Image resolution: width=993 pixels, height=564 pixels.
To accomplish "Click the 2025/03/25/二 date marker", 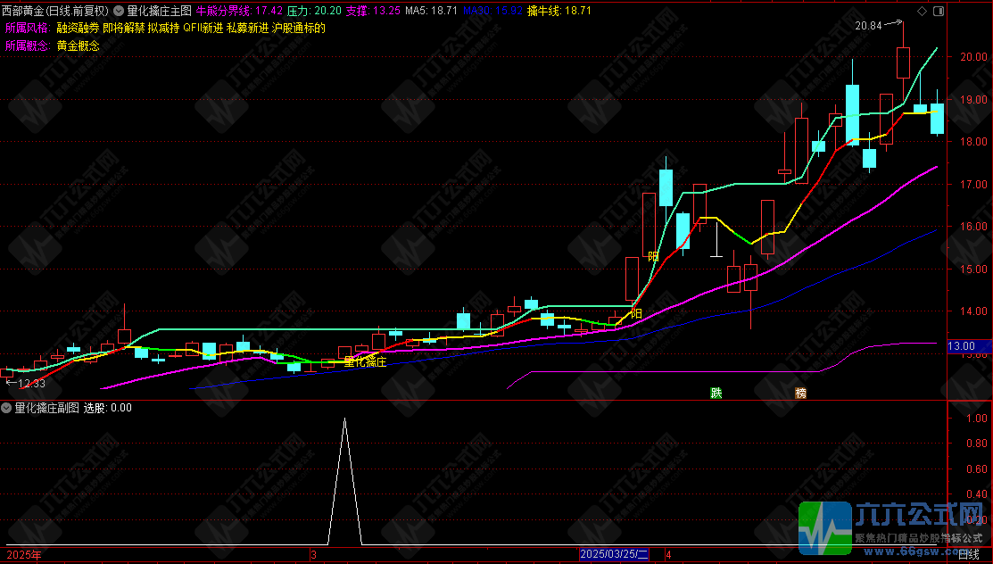I will click(615, 554).
